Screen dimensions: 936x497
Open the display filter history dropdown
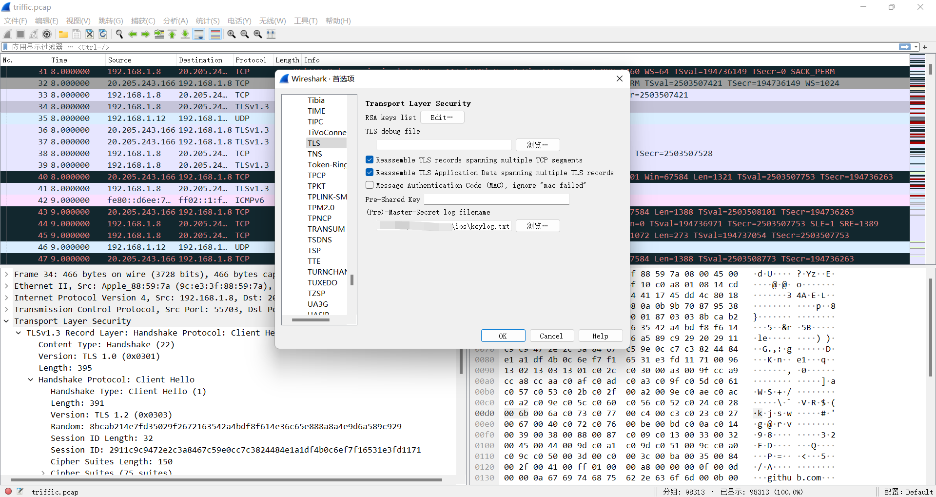916,47
